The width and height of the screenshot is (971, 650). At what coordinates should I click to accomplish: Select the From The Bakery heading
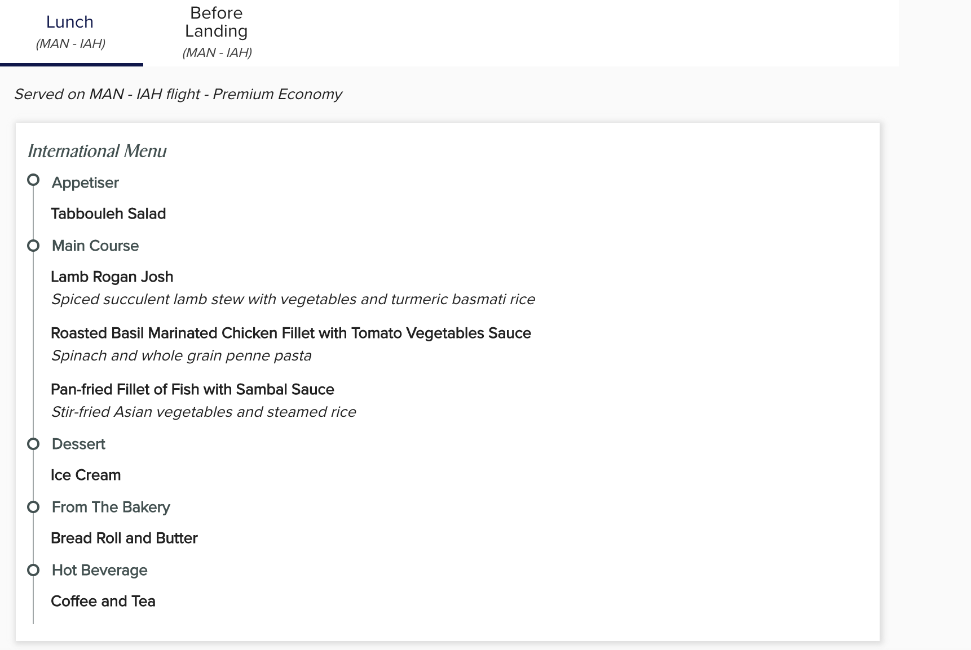111,507
